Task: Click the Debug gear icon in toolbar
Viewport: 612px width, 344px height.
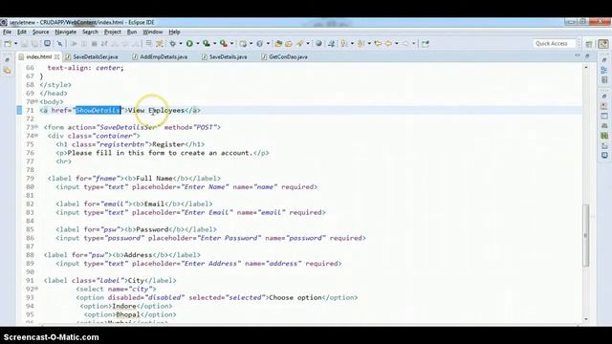Action: (172, 44)
